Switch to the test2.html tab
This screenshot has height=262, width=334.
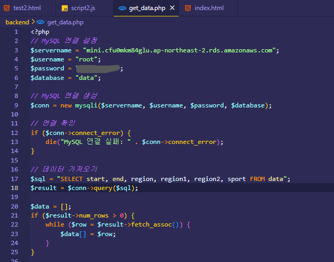point(27,8)
